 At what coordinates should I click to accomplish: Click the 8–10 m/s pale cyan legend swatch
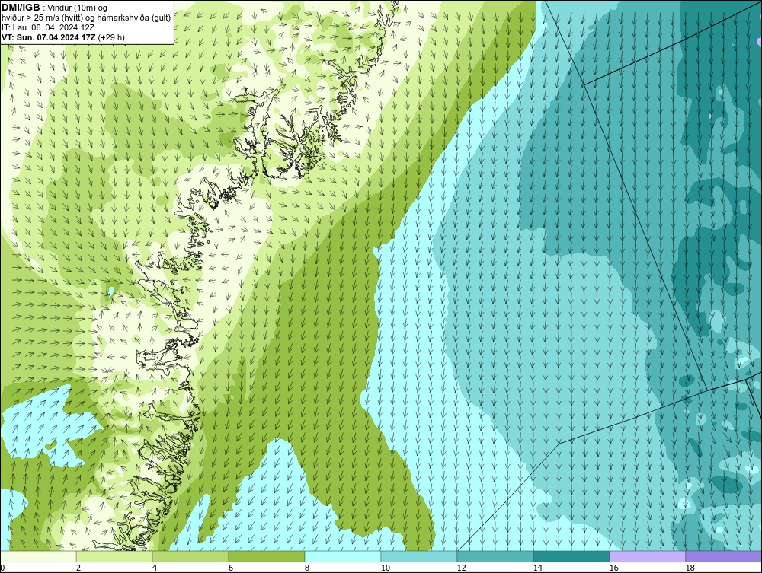click(343, 556)
